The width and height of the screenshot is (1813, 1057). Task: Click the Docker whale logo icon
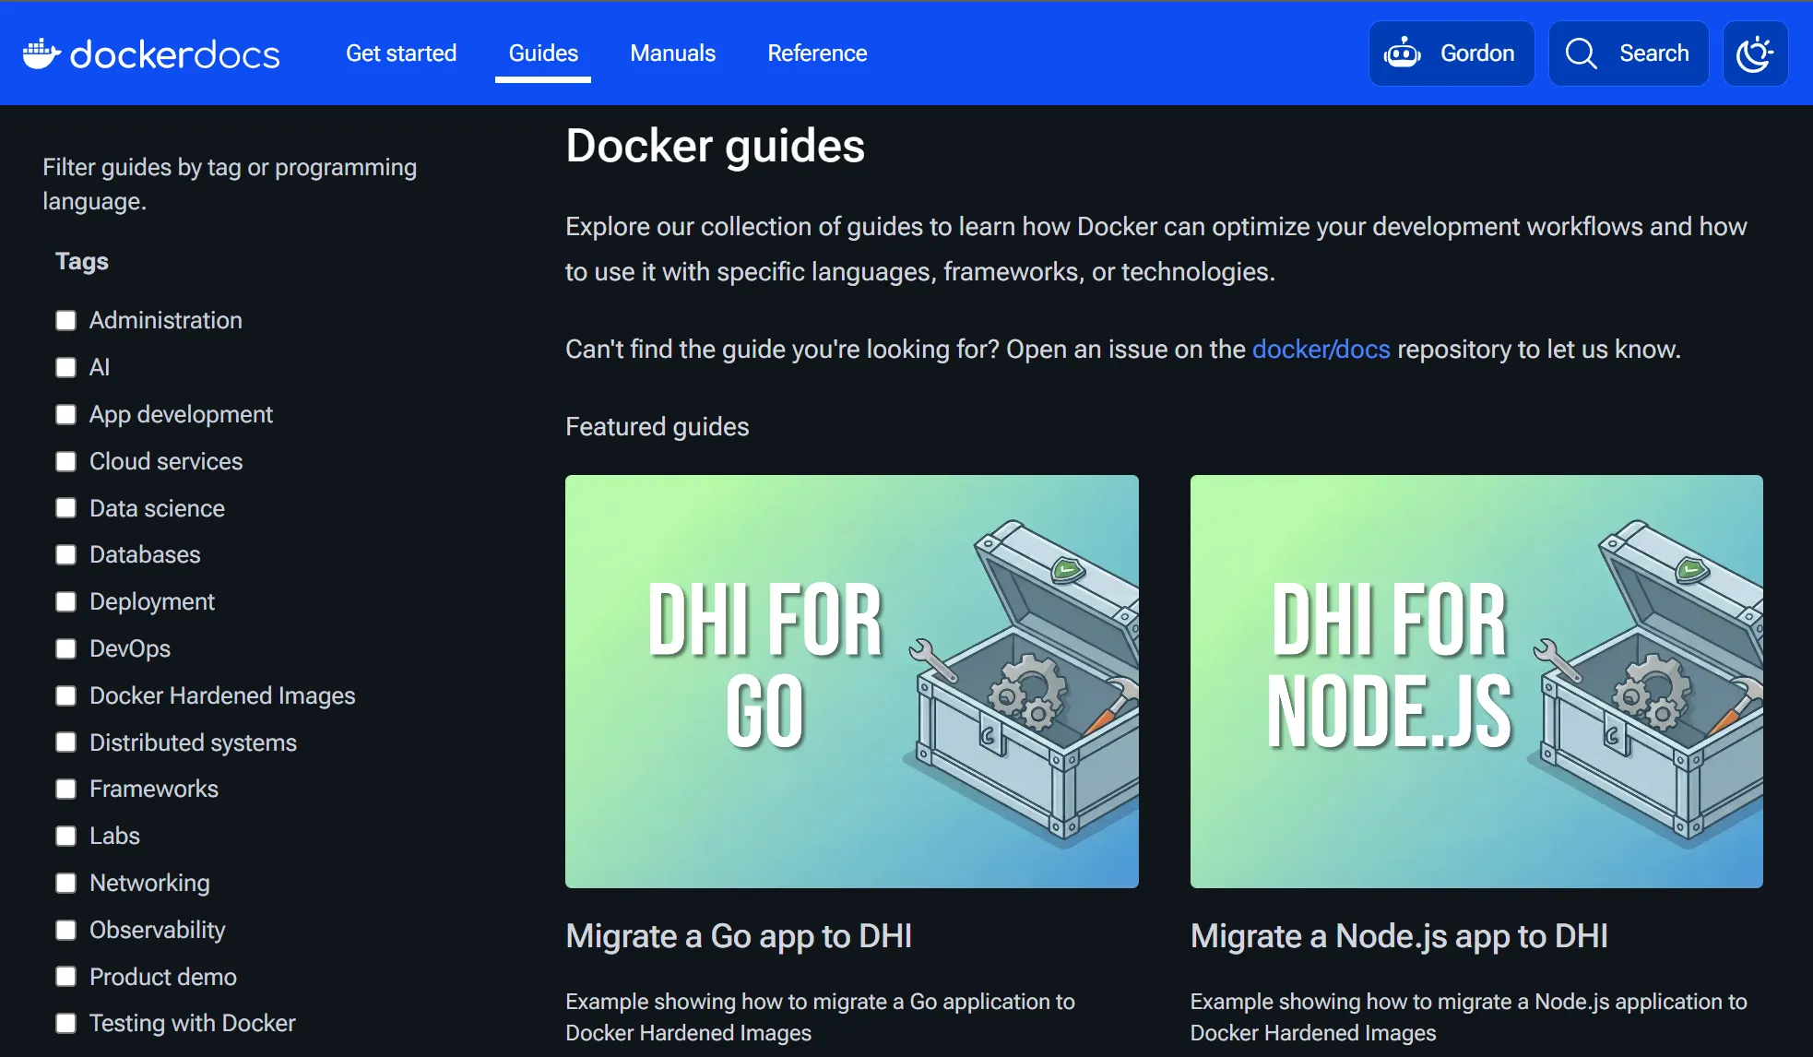tap(41, 53)
